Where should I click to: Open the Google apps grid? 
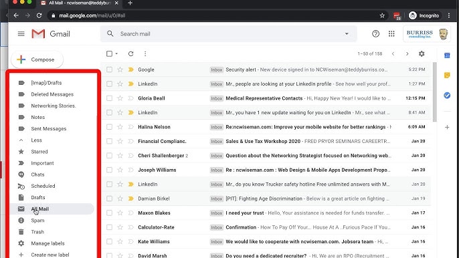[x=391, y=34]
